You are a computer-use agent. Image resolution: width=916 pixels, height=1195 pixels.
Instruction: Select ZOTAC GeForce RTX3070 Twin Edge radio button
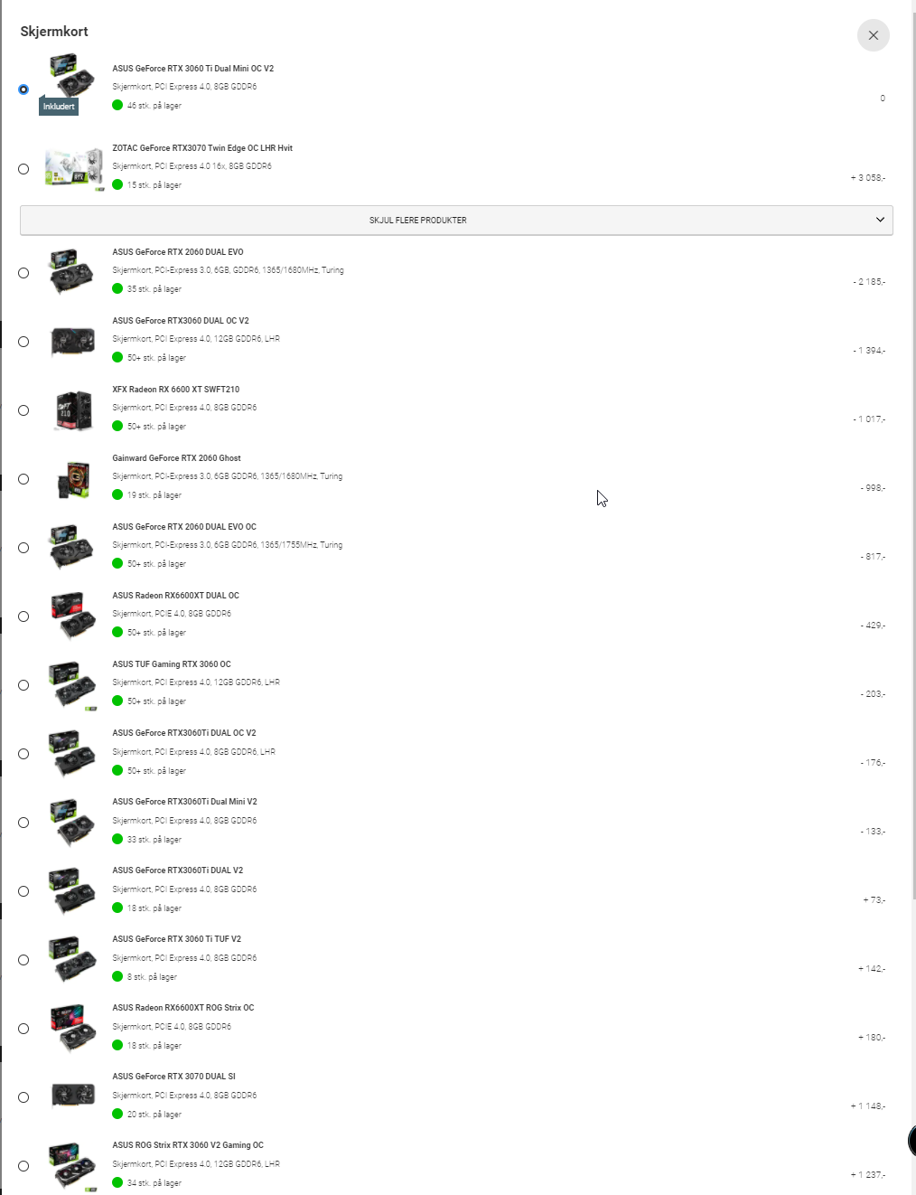pyautogui.click(x=23, y=169)
